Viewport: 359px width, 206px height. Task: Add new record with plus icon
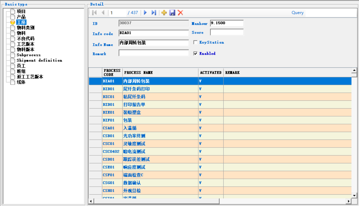(164, 13)
